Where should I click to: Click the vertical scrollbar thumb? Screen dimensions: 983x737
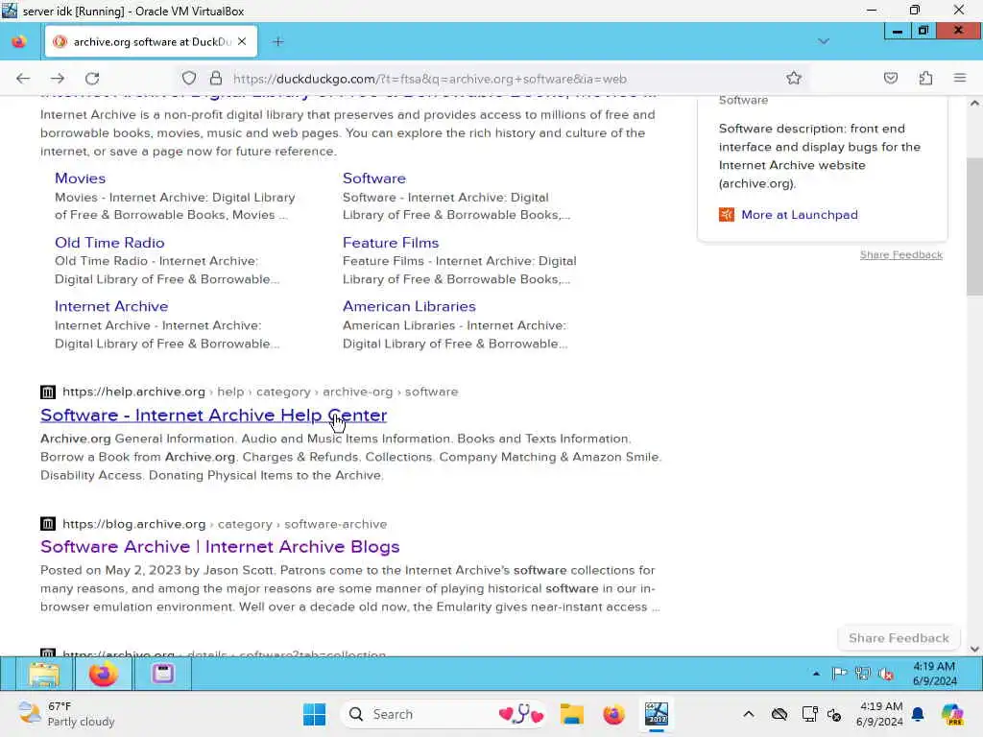pyautogui.click(x=974, y=226)
